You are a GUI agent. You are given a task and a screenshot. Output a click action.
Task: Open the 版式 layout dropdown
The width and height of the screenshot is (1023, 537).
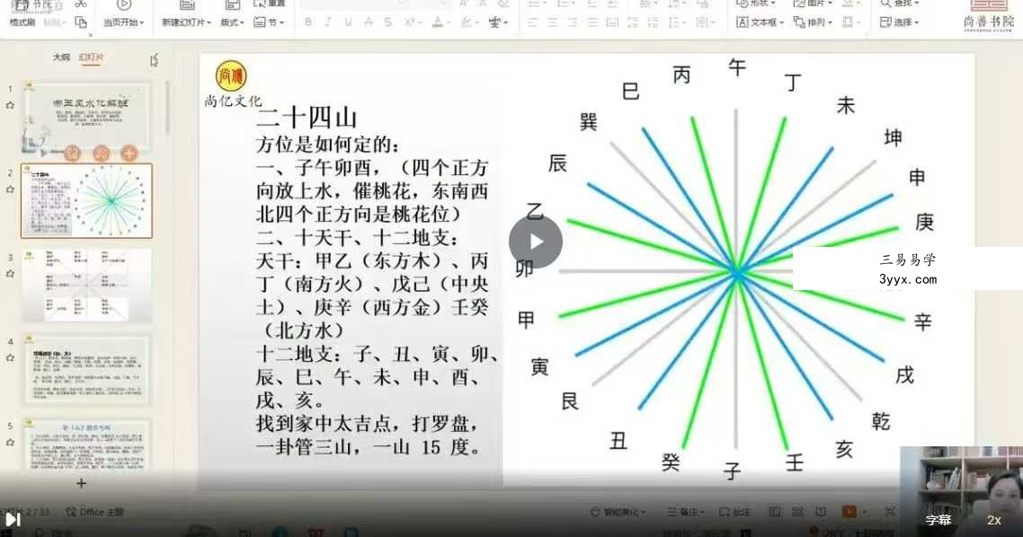(x=232, y=22)
